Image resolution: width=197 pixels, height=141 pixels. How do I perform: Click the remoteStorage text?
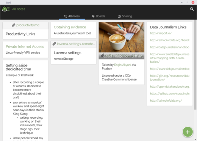64,59
